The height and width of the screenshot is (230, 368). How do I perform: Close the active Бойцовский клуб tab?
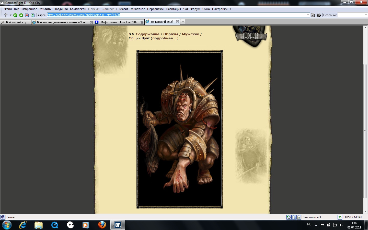[177, 21]
